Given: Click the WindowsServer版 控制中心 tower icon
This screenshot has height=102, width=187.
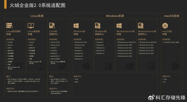Looking at the screenshot, I should 141,25.
